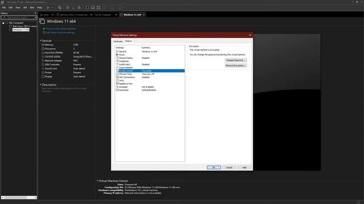Screen dimensions: 364x204
Task: Collapse the My Computer tree node
Action: pos(3,23)
